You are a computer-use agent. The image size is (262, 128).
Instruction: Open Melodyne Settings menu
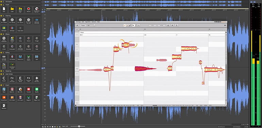click(x=78, y=22)
